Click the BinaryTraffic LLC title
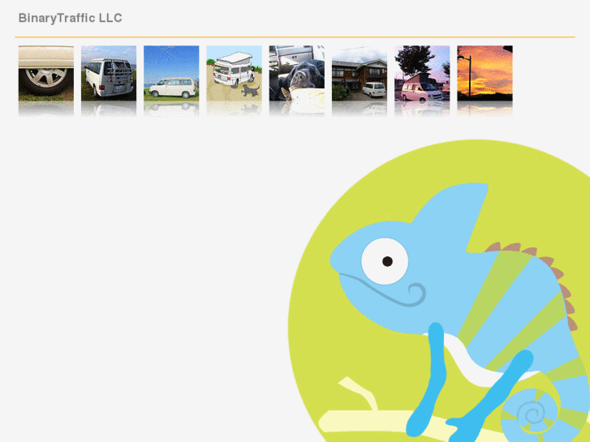 coord(71,18)
